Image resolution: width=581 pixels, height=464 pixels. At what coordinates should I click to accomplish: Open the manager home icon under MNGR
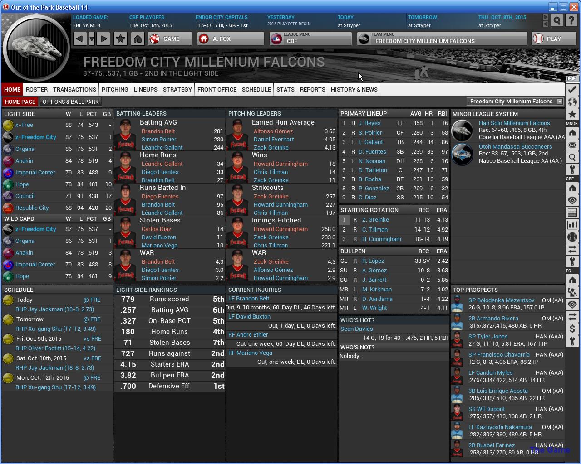click(x=572, y=133)
